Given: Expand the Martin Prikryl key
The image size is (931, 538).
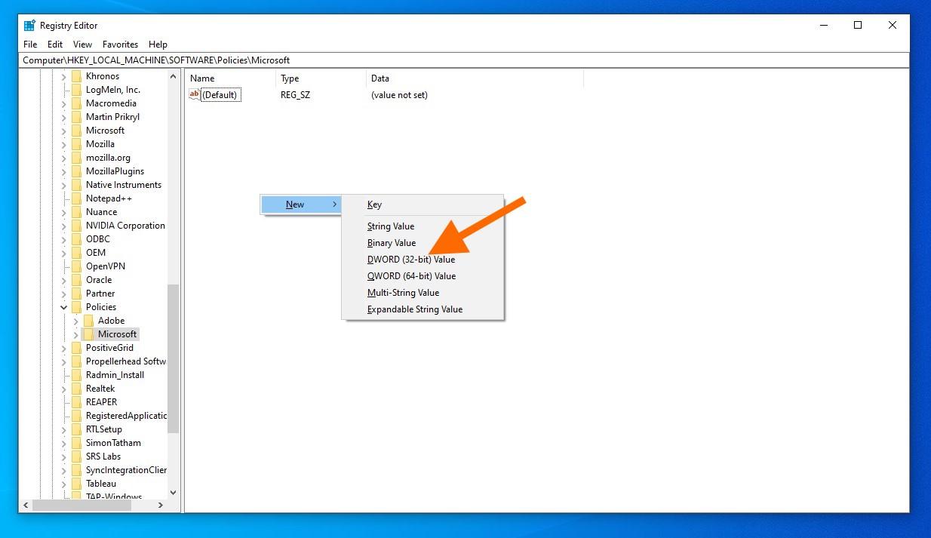Looking at the screenshot, I should (x=64, y=117).
